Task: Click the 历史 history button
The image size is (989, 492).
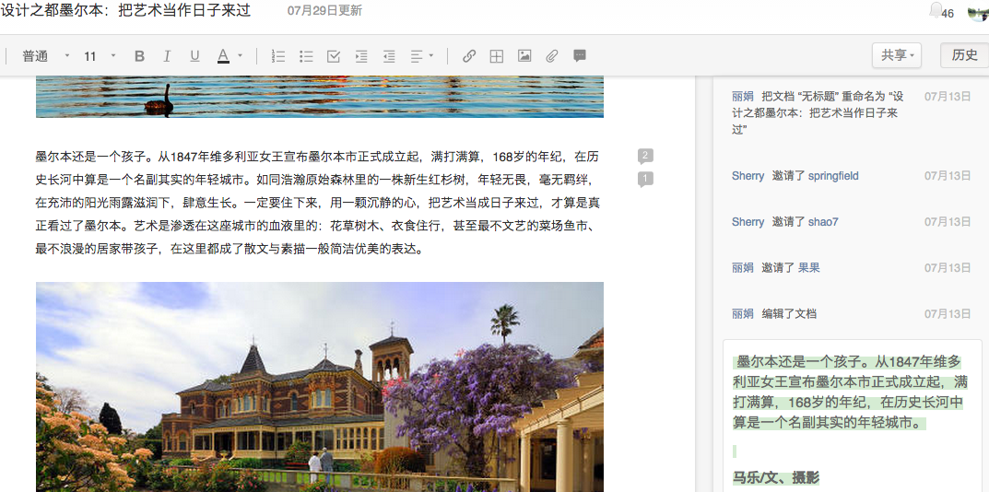Action: [x=964, y=55]
